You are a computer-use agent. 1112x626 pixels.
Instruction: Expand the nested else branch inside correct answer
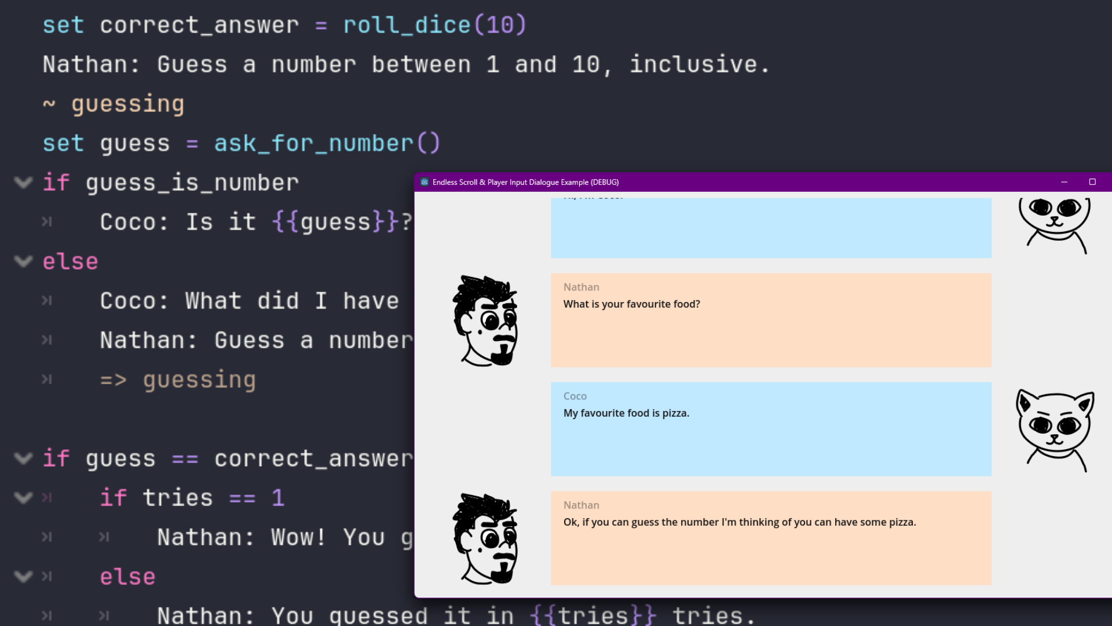pos(23,576)
